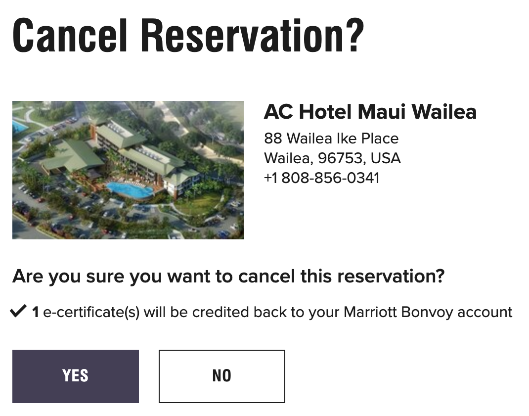Click the AC Hotel Maui Wailea name
Viewport: 529px width, 416px height.
(370, 112)
